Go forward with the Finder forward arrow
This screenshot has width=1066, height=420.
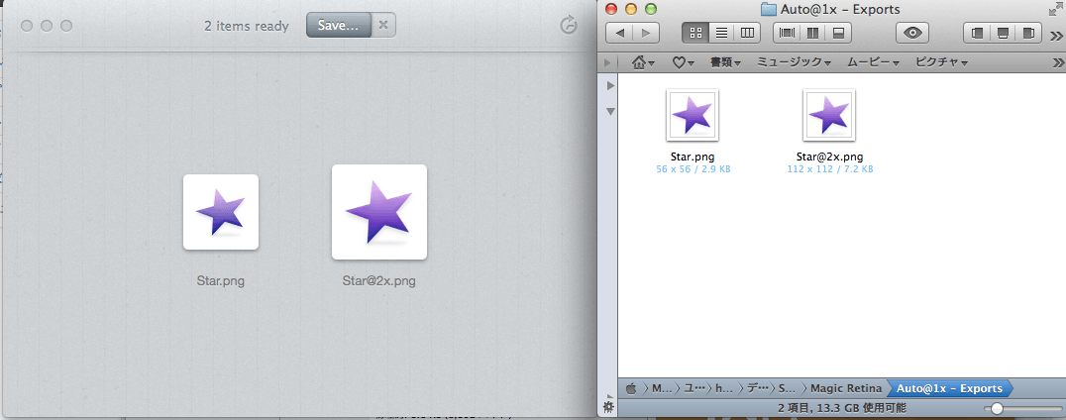[x=645, y=33]
